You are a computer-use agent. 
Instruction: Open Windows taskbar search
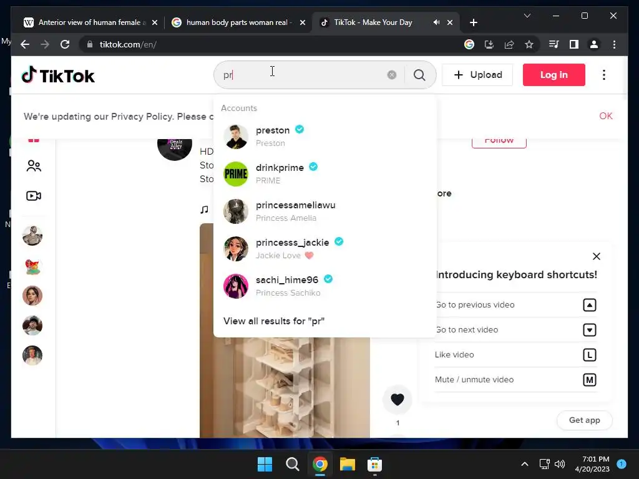(292, 464)
